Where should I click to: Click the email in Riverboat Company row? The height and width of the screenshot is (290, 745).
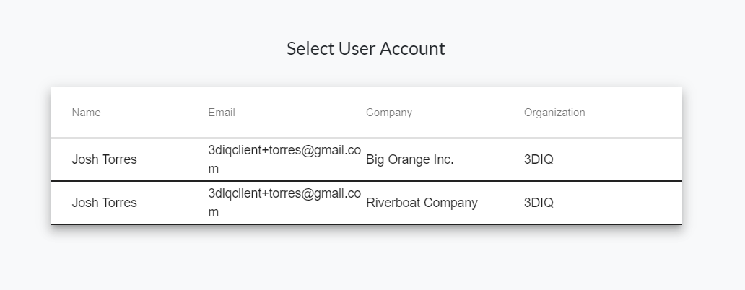[x=284, y=203]
